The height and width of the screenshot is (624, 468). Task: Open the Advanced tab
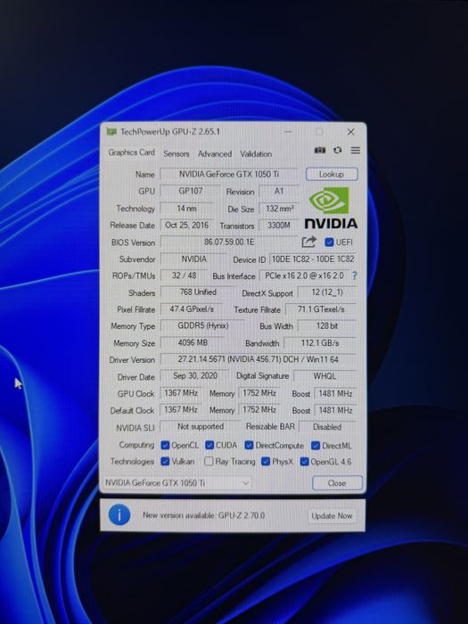pyautogui.click(x=215, y=153)
